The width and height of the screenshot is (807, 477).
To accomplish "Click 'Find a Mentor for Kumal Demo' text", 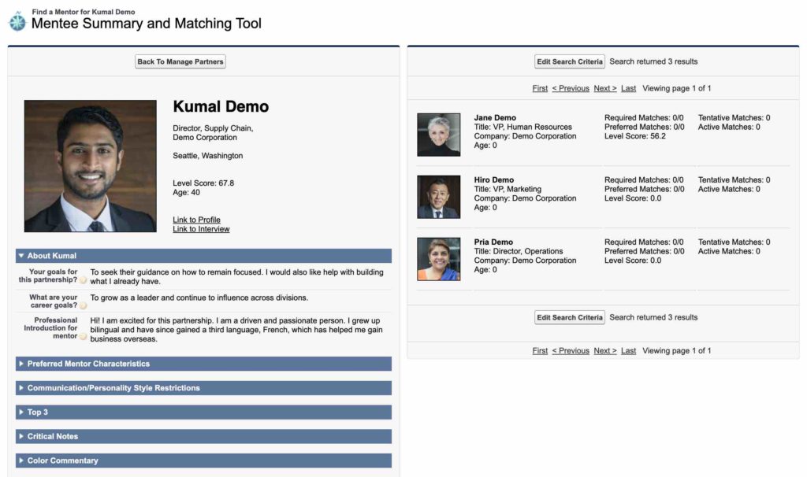I will coord(84,11).
